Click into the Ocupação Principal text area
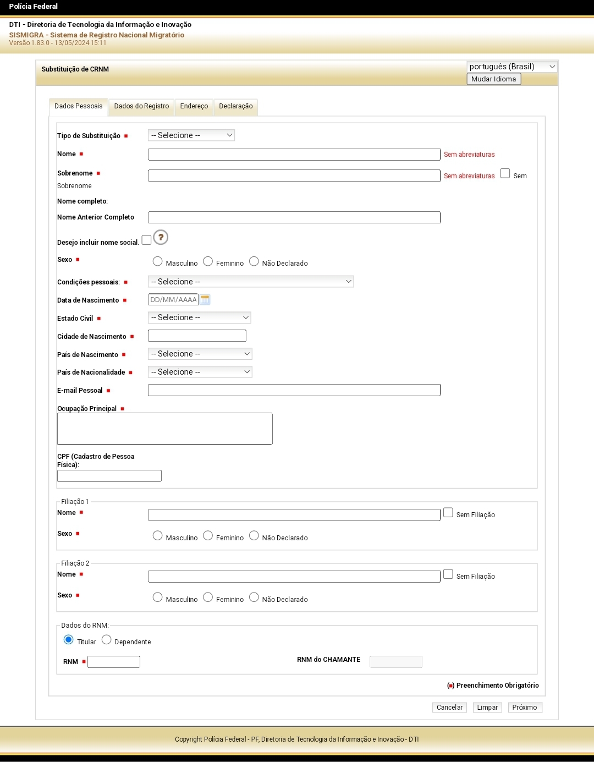Screen dimensions: 594x762 pyautogui.click(x=165, y=429)
